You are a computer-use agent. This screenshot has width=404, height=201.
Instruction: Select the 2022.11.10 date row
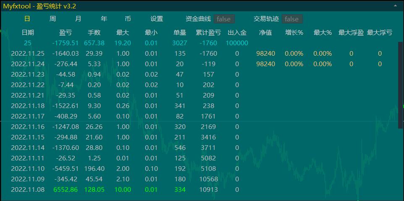tap(28, 169)
